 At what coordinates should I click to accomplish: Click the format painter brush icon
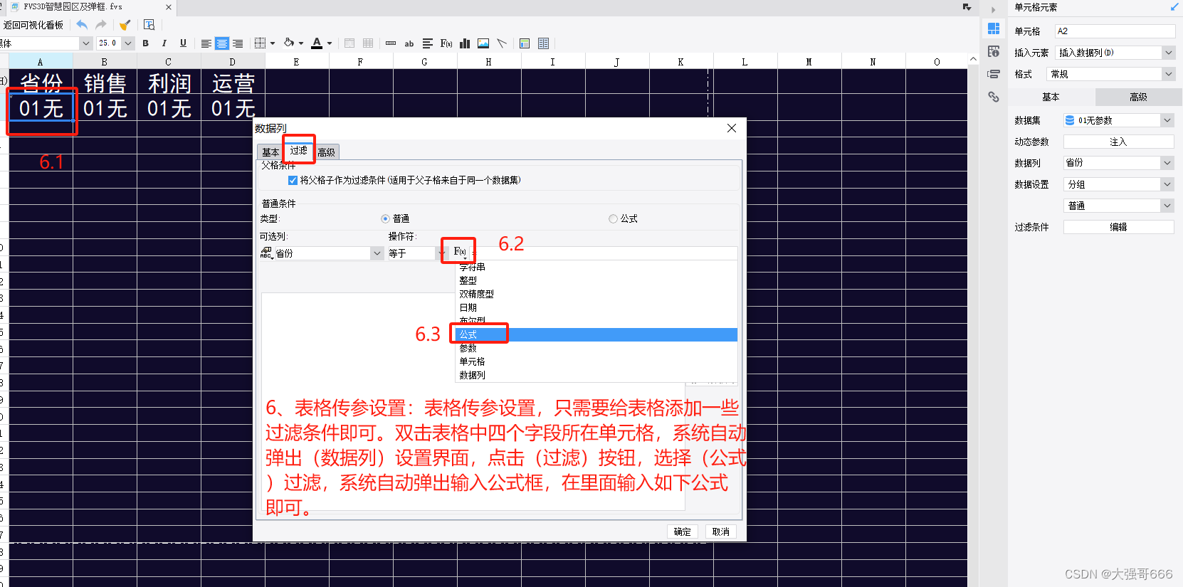click(125, 25)
